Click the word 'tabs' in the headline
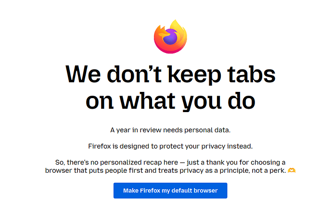Screen dimensions: 332x216 point(252,74)
